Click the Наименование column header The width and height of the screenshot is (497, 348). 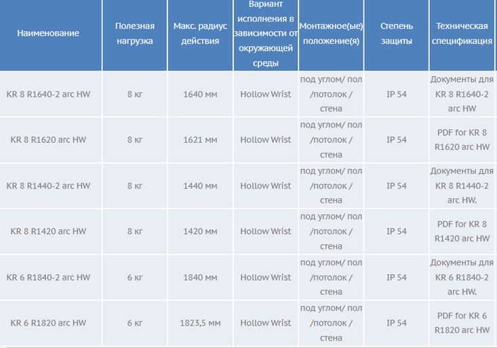point(48,33)
